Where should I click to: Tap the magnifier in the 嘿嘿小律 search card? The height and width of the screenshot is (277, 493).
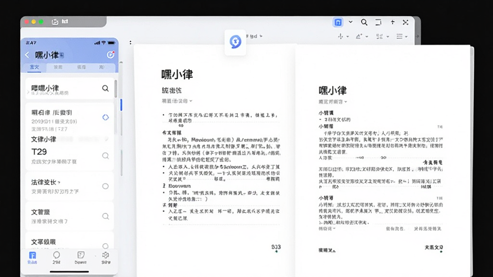pyautogui.click(x=105, y=88)
